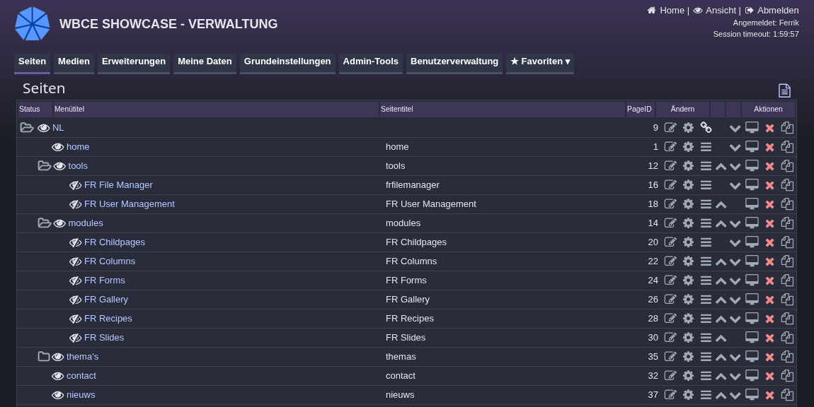
Task: Click the WBCE logo
Action: pyautogui.click(x=32, y=24)
